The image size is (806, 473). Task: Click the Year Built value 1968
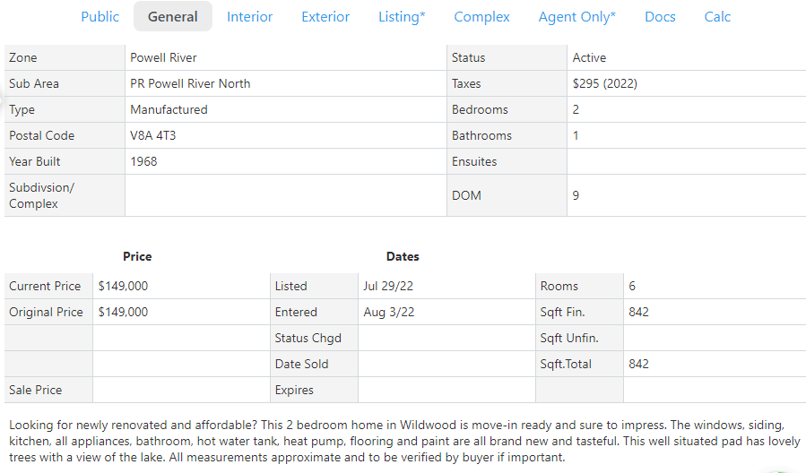[143, 161]
